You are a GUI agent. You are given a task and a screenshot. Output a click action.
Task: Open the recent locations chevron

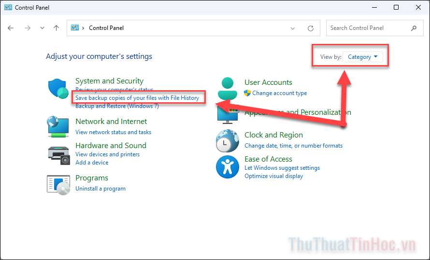point(43,28)
